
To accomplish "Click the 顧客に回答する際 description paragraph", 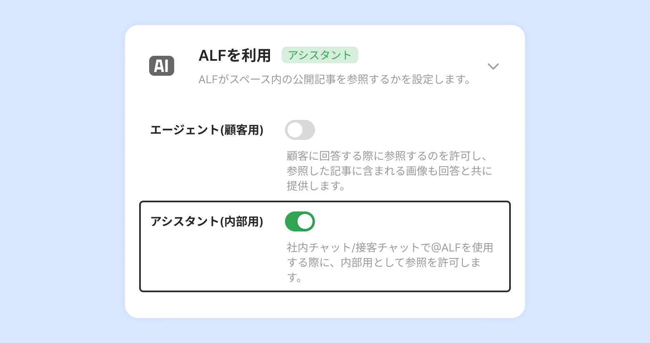I will [x=389, y=171].
